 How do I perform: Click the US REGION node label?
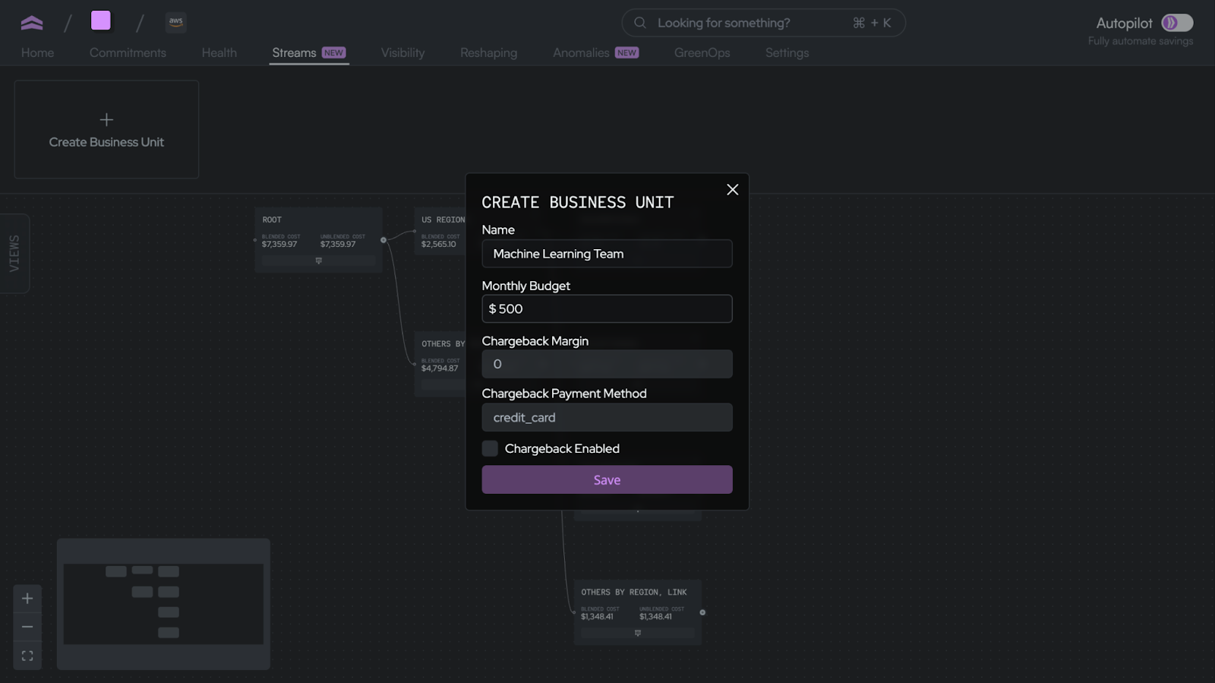pyautogui.click(x=443, y=220)
